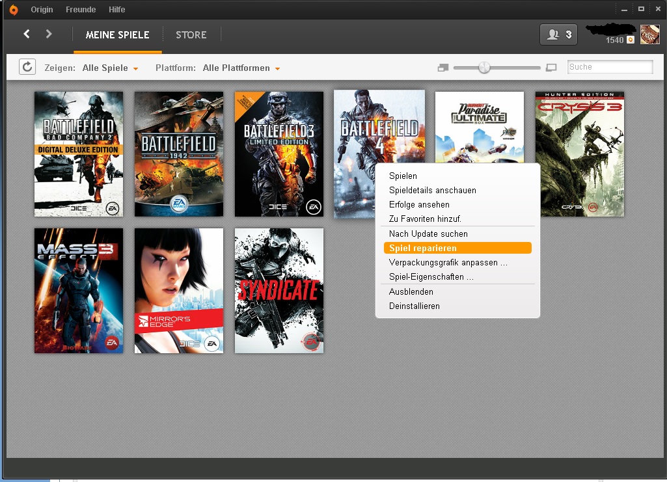The width and height of the screenshot is (667, 482).
Task: Click the small tile size icon
Action: (443, 68)
